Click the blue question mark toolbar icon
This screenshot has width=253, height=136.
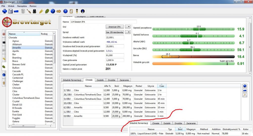tap(53, 11)
